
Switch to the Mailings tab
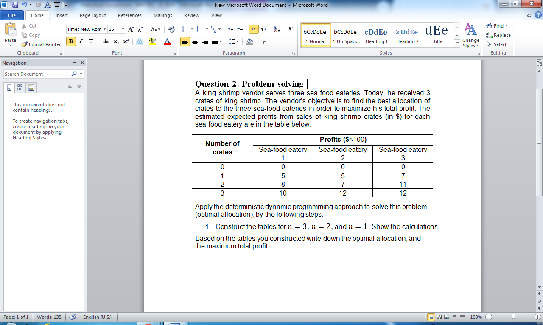162,15
